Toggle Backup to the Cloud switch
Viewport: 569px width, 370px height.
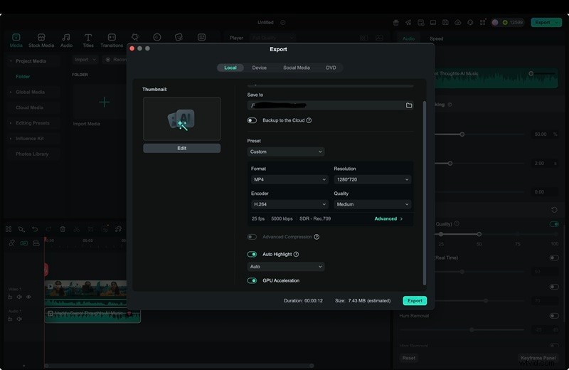(x=252, y=120)
